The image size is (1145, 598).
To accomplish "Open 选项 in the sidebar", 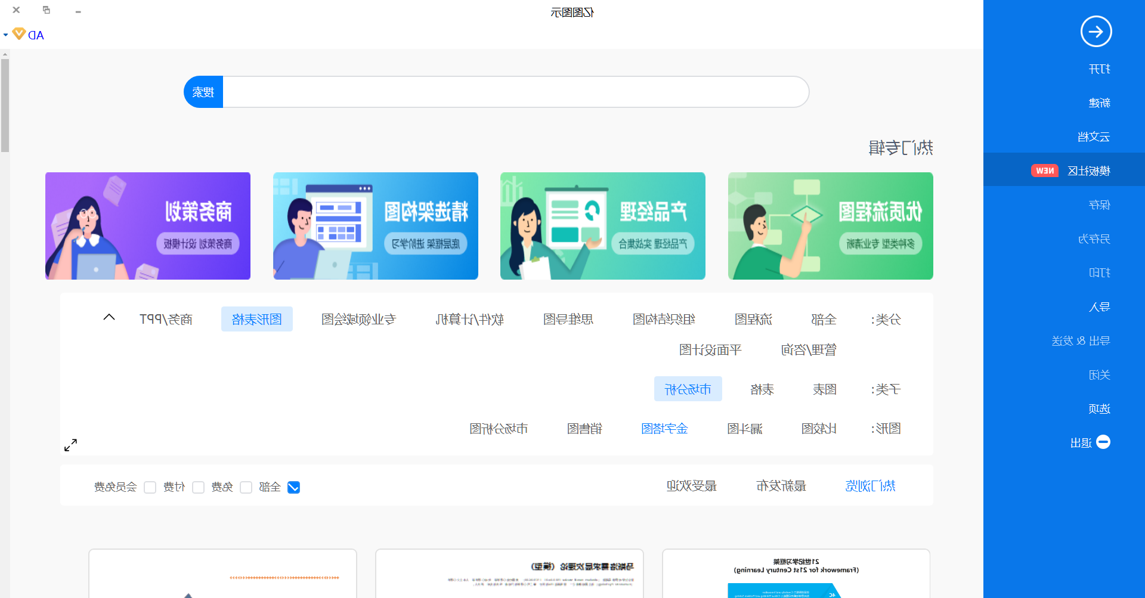I will pos(1100,409).
